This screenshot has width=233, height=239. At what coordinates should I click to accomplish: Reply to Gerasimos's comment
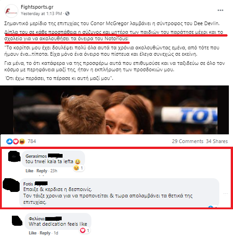42,171
